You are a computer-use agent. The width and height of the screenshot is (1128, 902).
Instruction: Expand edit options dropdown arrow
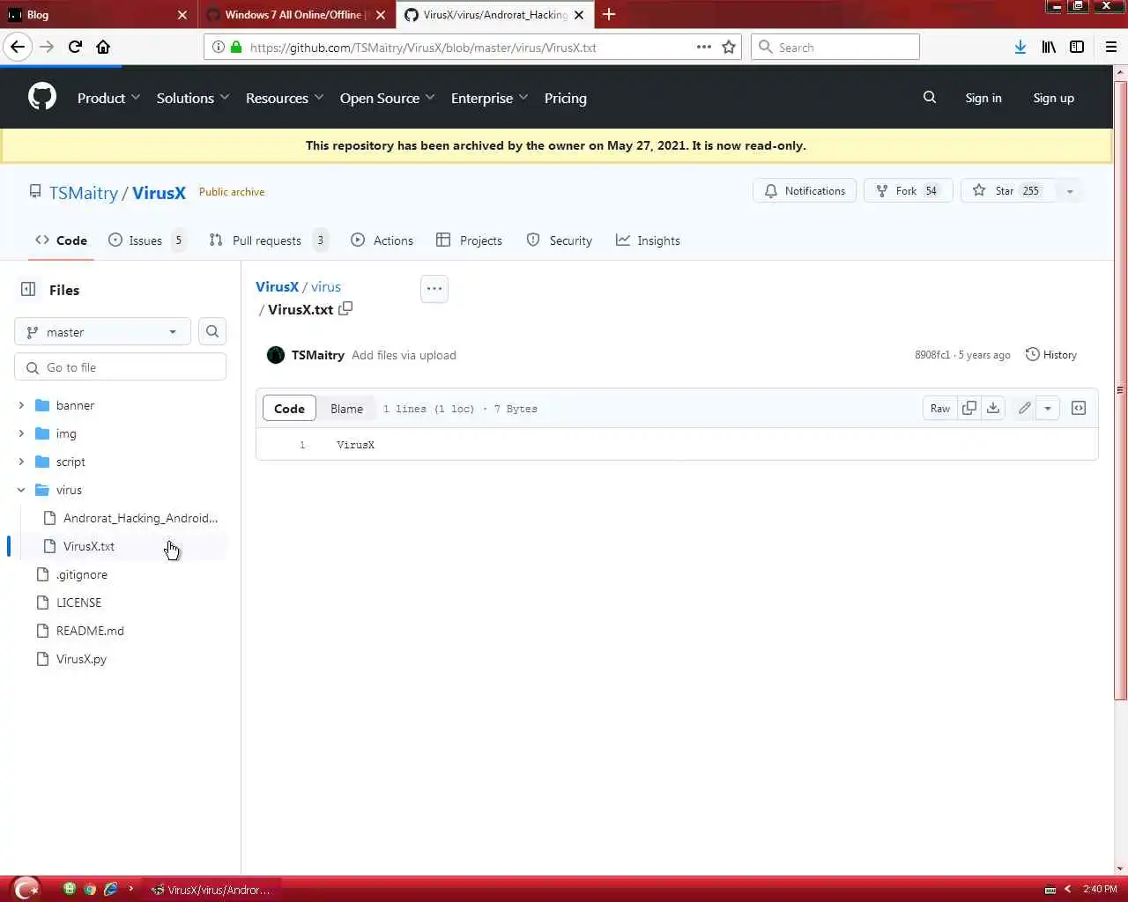tap(1047, 408)
